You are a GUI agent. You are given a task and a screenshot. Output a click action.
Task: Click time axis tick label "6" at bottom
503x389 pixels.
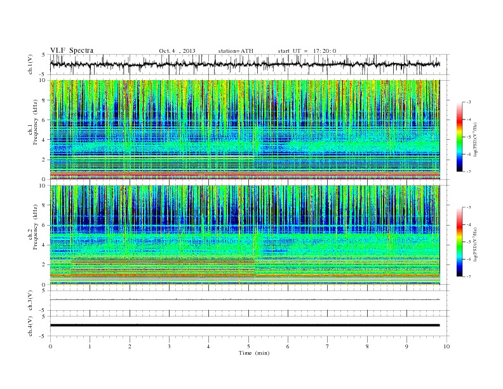(288, 346)
